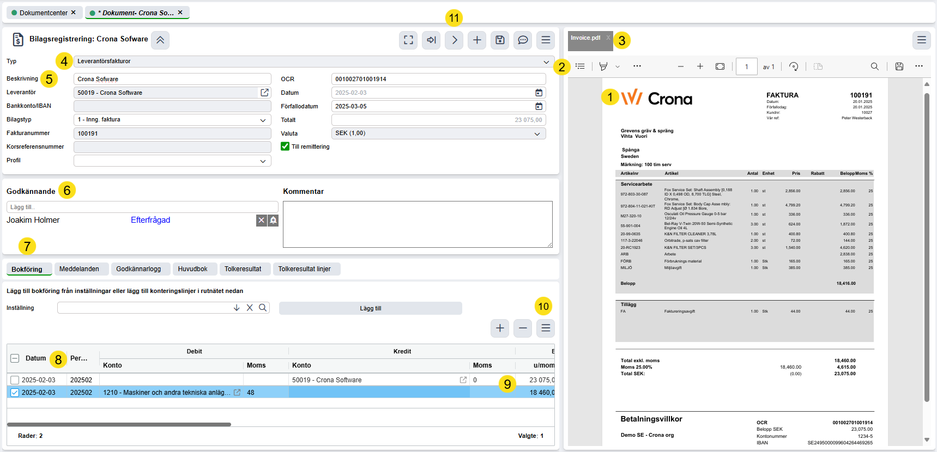Zoom out the PDF viewer
Image resolution: width=937 pixels, height=452 pixels.
tap(681, 66)
